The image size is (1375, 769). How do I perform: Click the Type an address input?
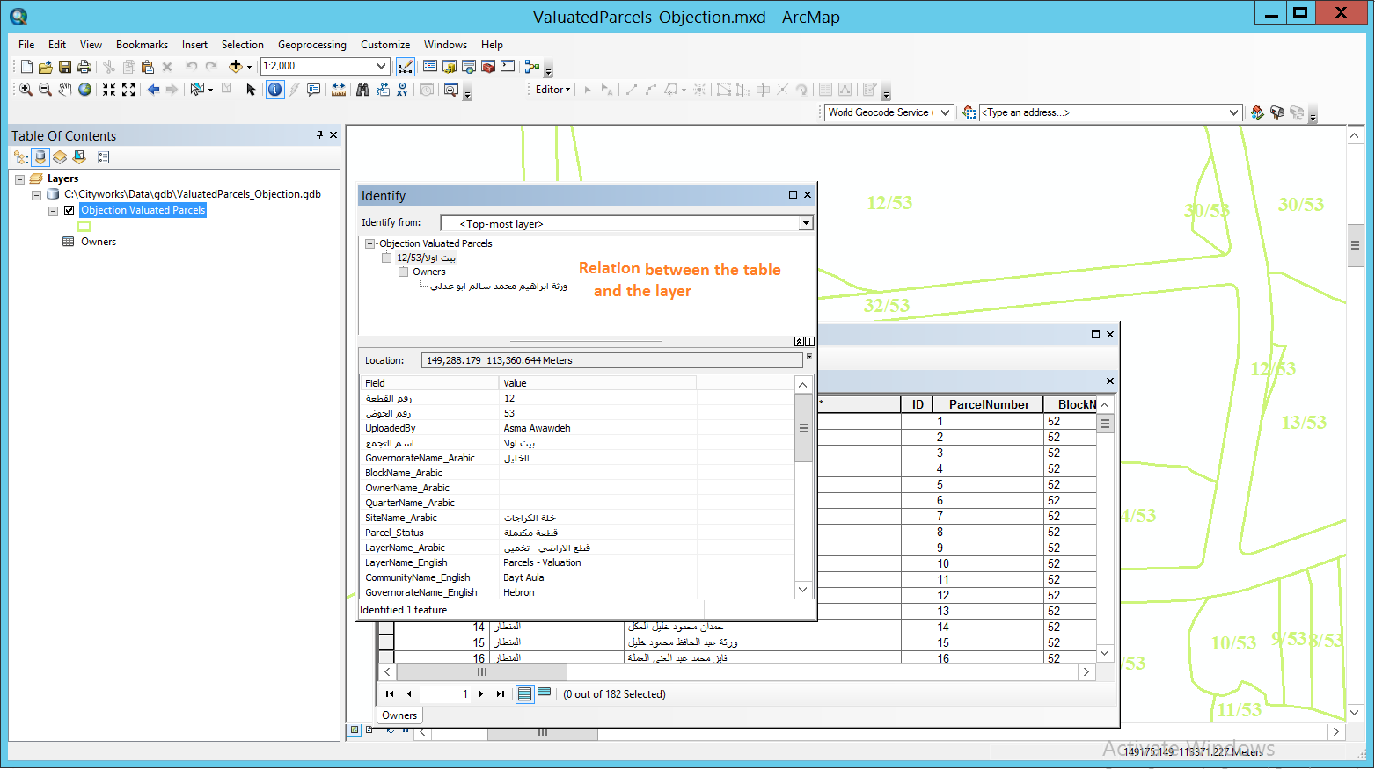click(x=1103, y=112)
